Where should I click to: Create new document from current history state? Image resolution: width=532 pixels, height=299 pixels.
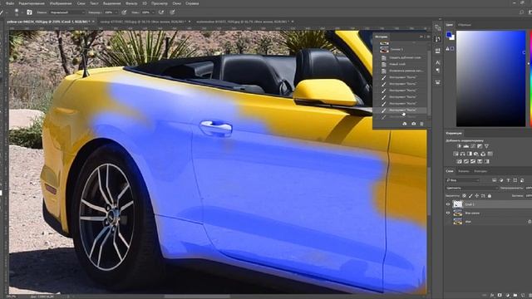(405, 124)
